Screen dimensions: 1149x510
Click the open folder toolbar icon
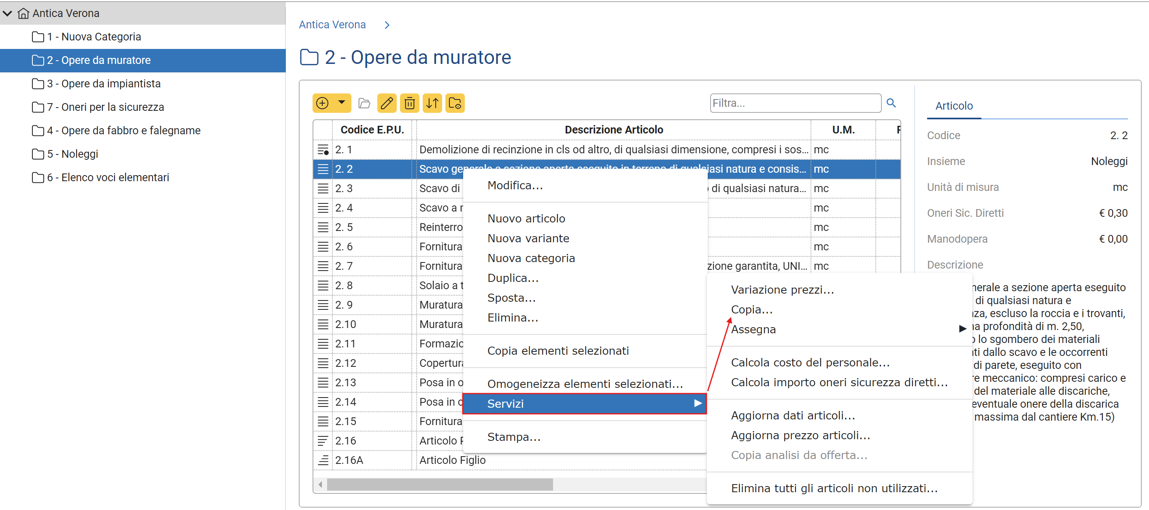(x=364, y=104)
